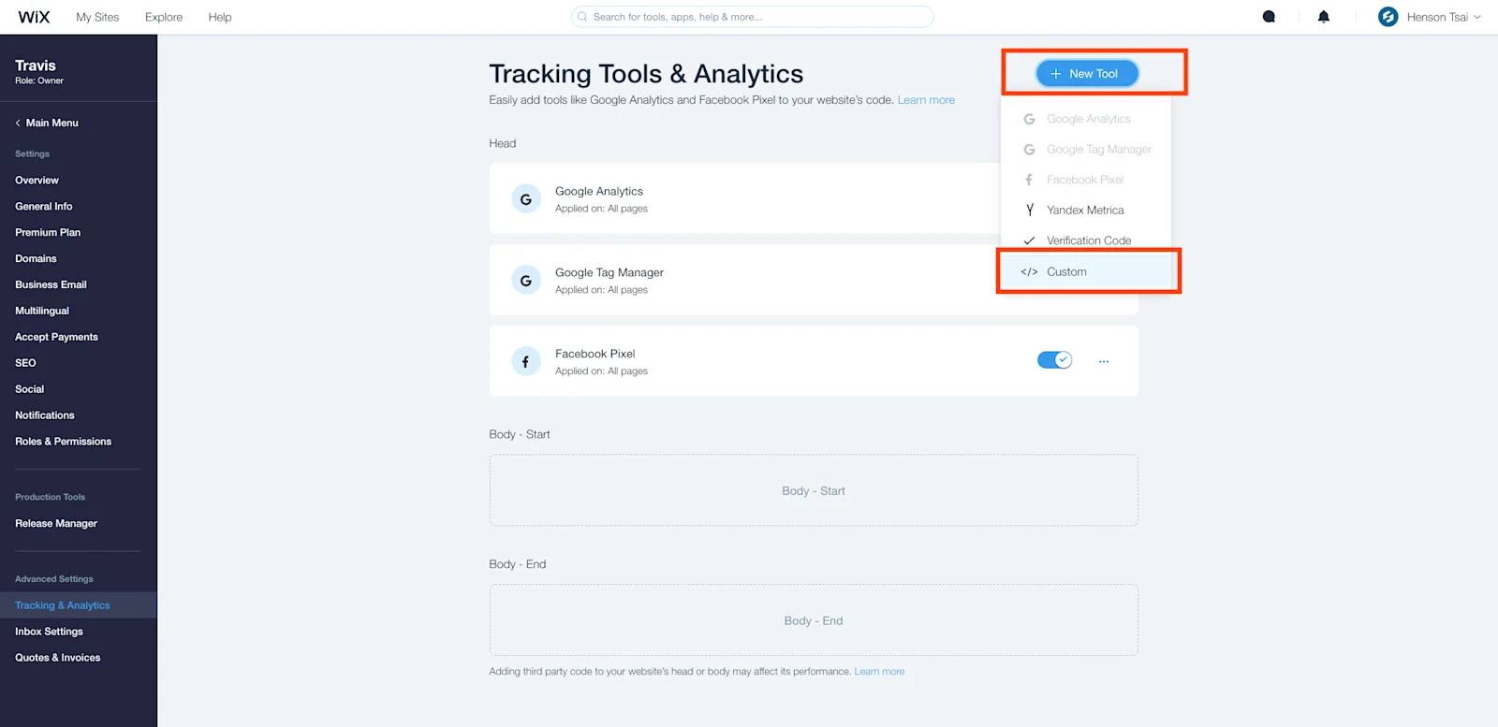This screenshot has height=727, width=1498.
Task: Click the Main Menu back chevron
Action: (x=18, y=124)
